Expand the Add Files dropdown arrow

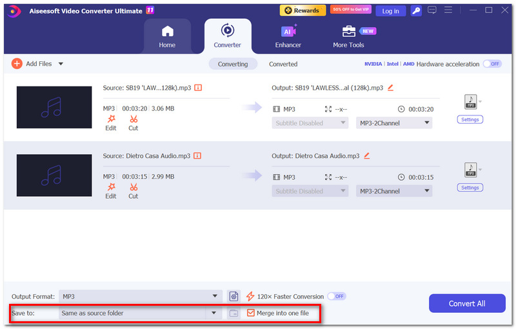(x=61, y=64)
